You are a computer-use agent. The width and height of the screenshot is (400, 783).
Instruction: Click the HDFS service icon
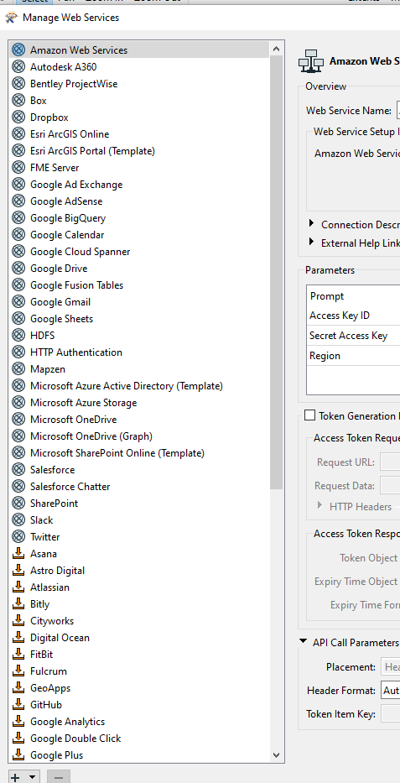pos(18,335)
